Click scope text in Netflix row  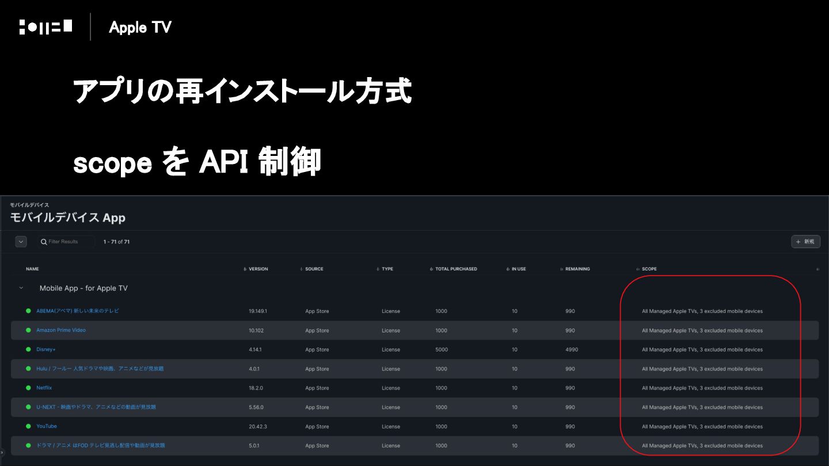point(702,388)
